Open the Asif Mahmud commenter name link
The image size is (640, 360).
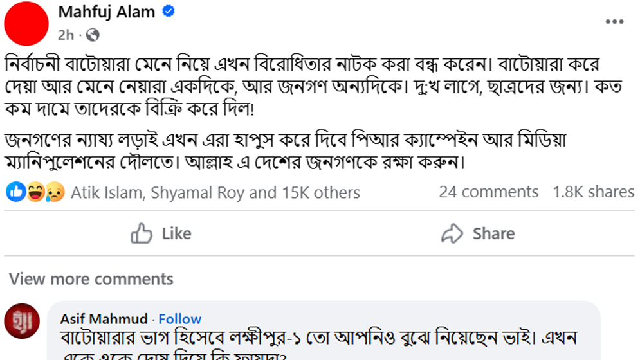point(104,319)
